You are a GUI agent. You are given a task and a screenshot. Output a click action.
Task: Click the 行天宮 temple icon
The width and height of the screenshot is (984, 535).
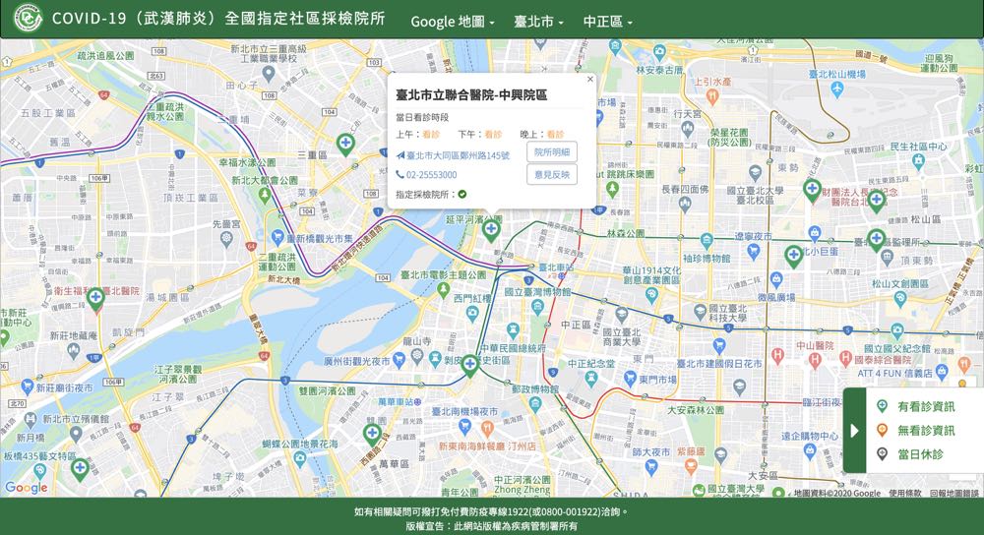tap(687, 129)
